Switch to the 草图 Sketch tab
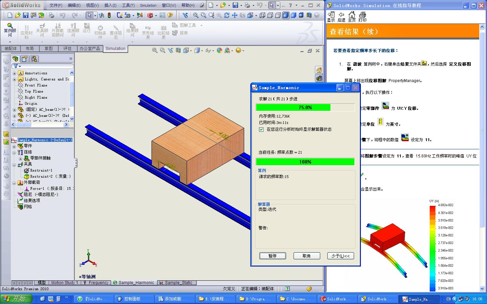487x304 pixels. pos(49,49)
